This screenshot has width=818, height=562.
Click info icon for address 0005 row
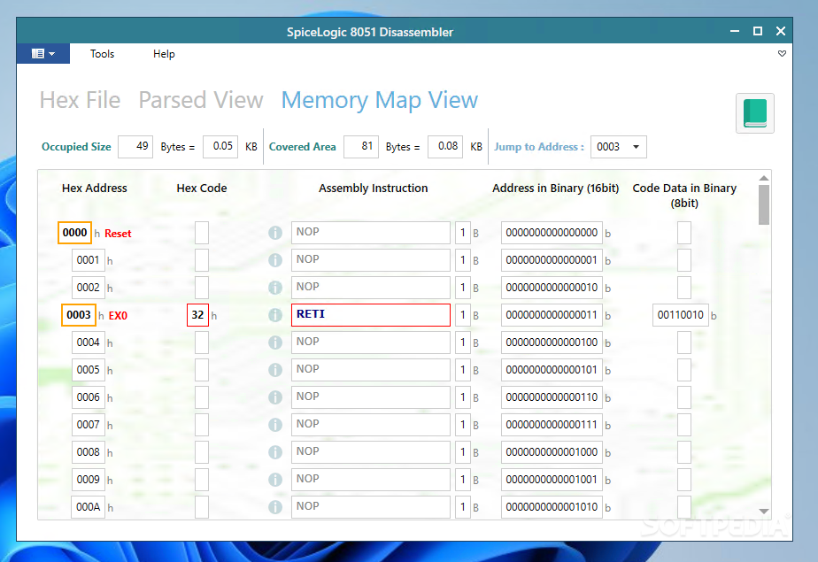[275, 370]
